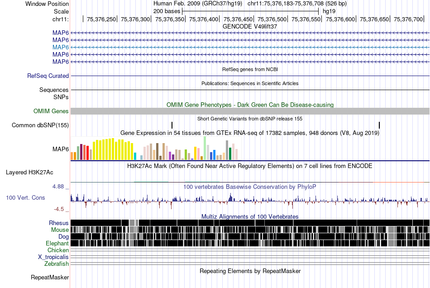Open the RefSeq genes from NCBI title
Screen dimensions: 430x288
(250, 69)
